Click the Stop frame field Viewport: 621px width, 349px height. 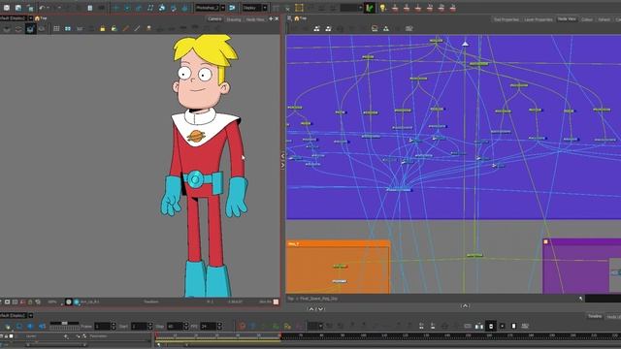pos(175,326)
